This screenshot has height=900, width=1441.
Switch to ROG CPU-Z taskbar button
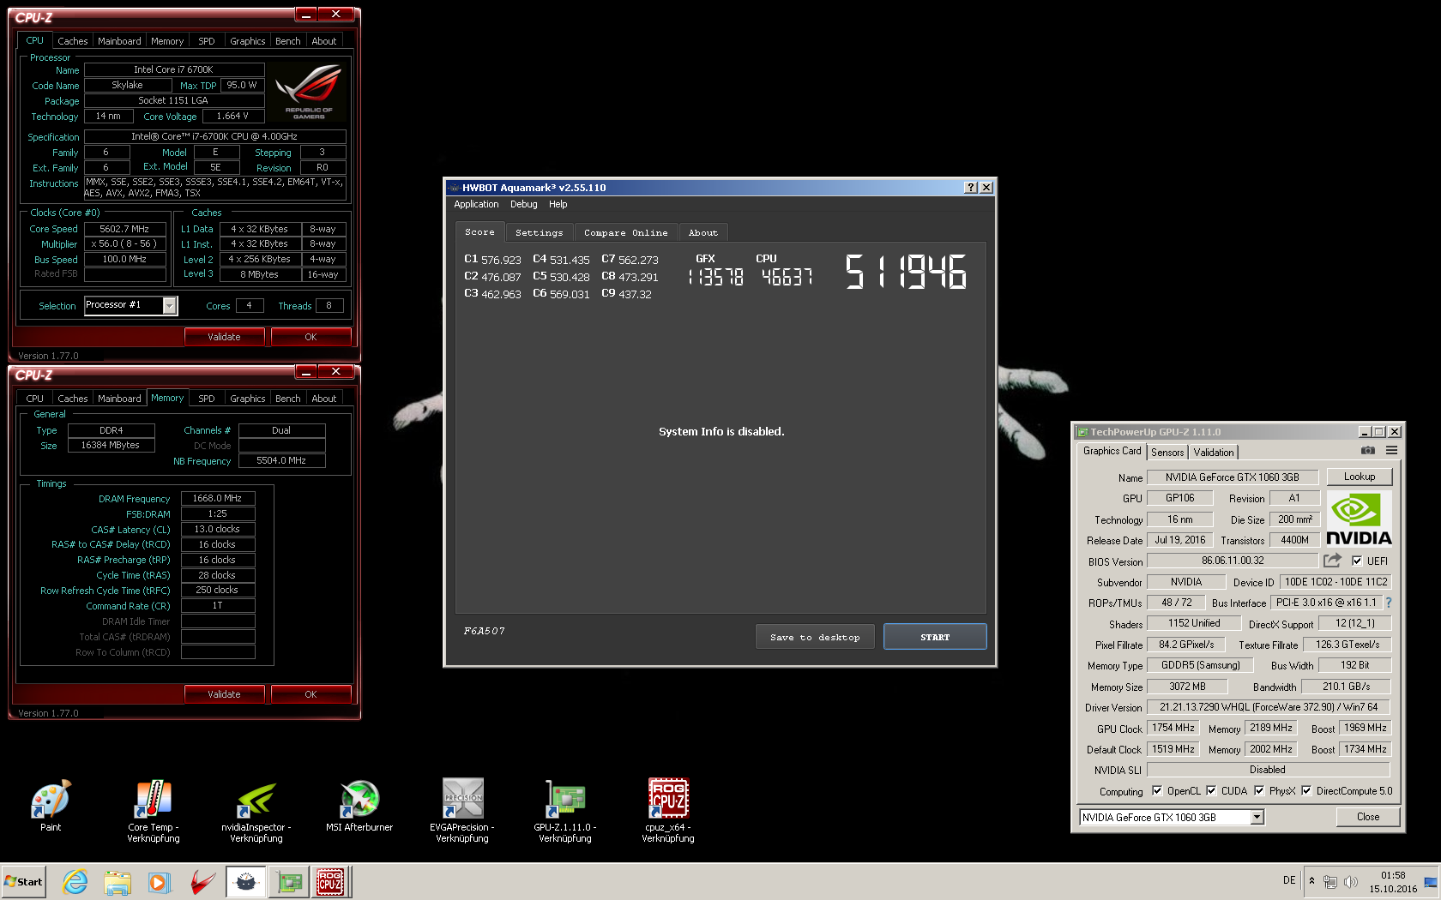(330, 881)
